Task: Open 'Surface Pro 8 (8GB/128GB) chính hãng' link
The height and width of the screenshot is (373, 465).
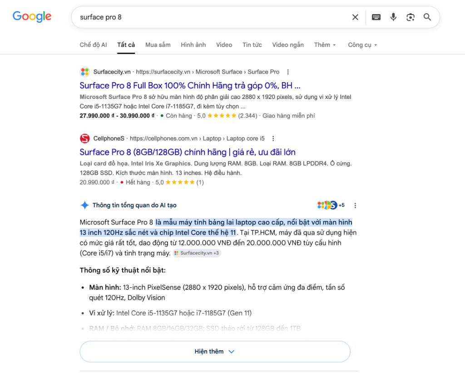Action: [x=188, y=152]
